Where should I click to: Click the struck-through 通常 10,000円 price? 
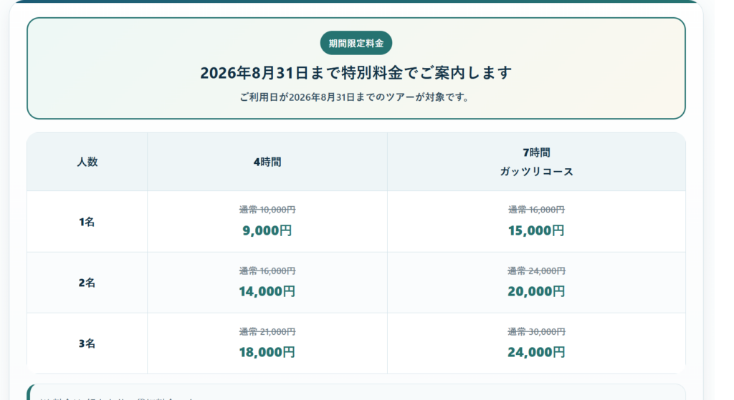[x=267, y=210]
